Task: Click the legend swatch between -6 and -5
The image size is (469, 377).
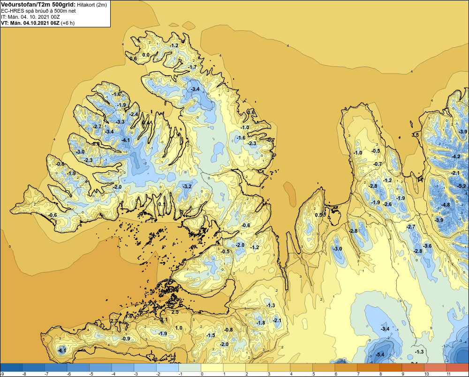Action: [x=78, y=368]
